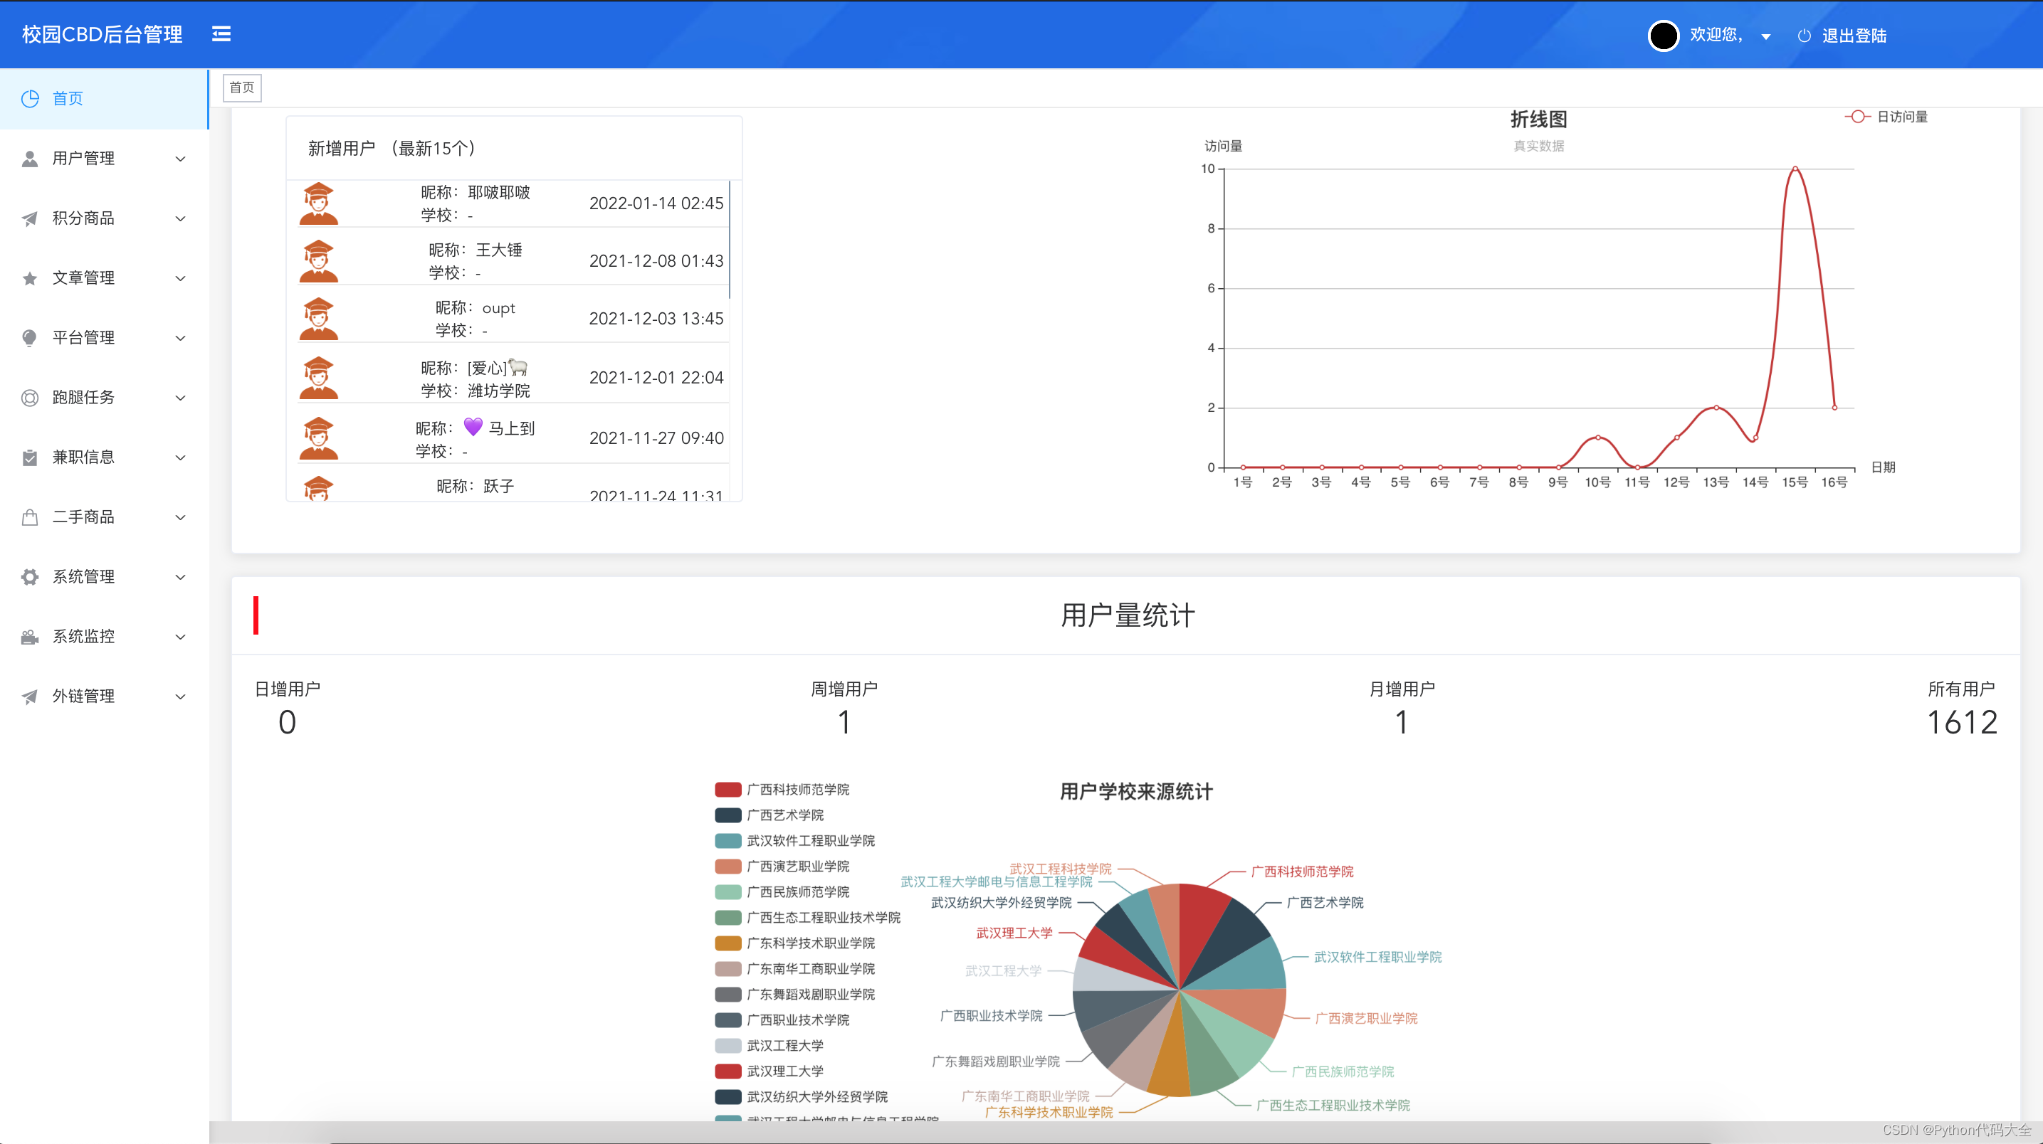Screen dimensions: 2043x1144
Task: Open the 外链管理 sidebar section
Action: (x=83, y=696)
